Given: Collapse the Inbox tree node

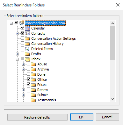Looking at the screenshot, I should [17, 59].
